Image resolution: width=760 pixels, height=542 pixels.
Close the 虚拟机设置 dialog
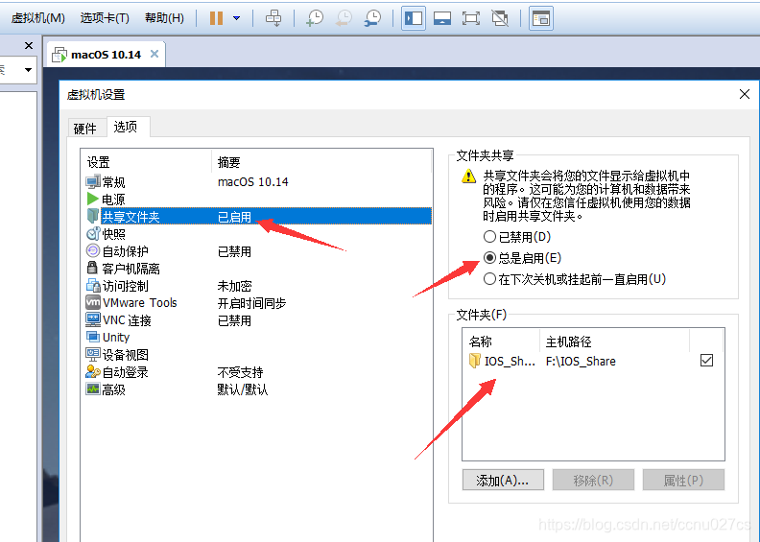coord(745,94)
